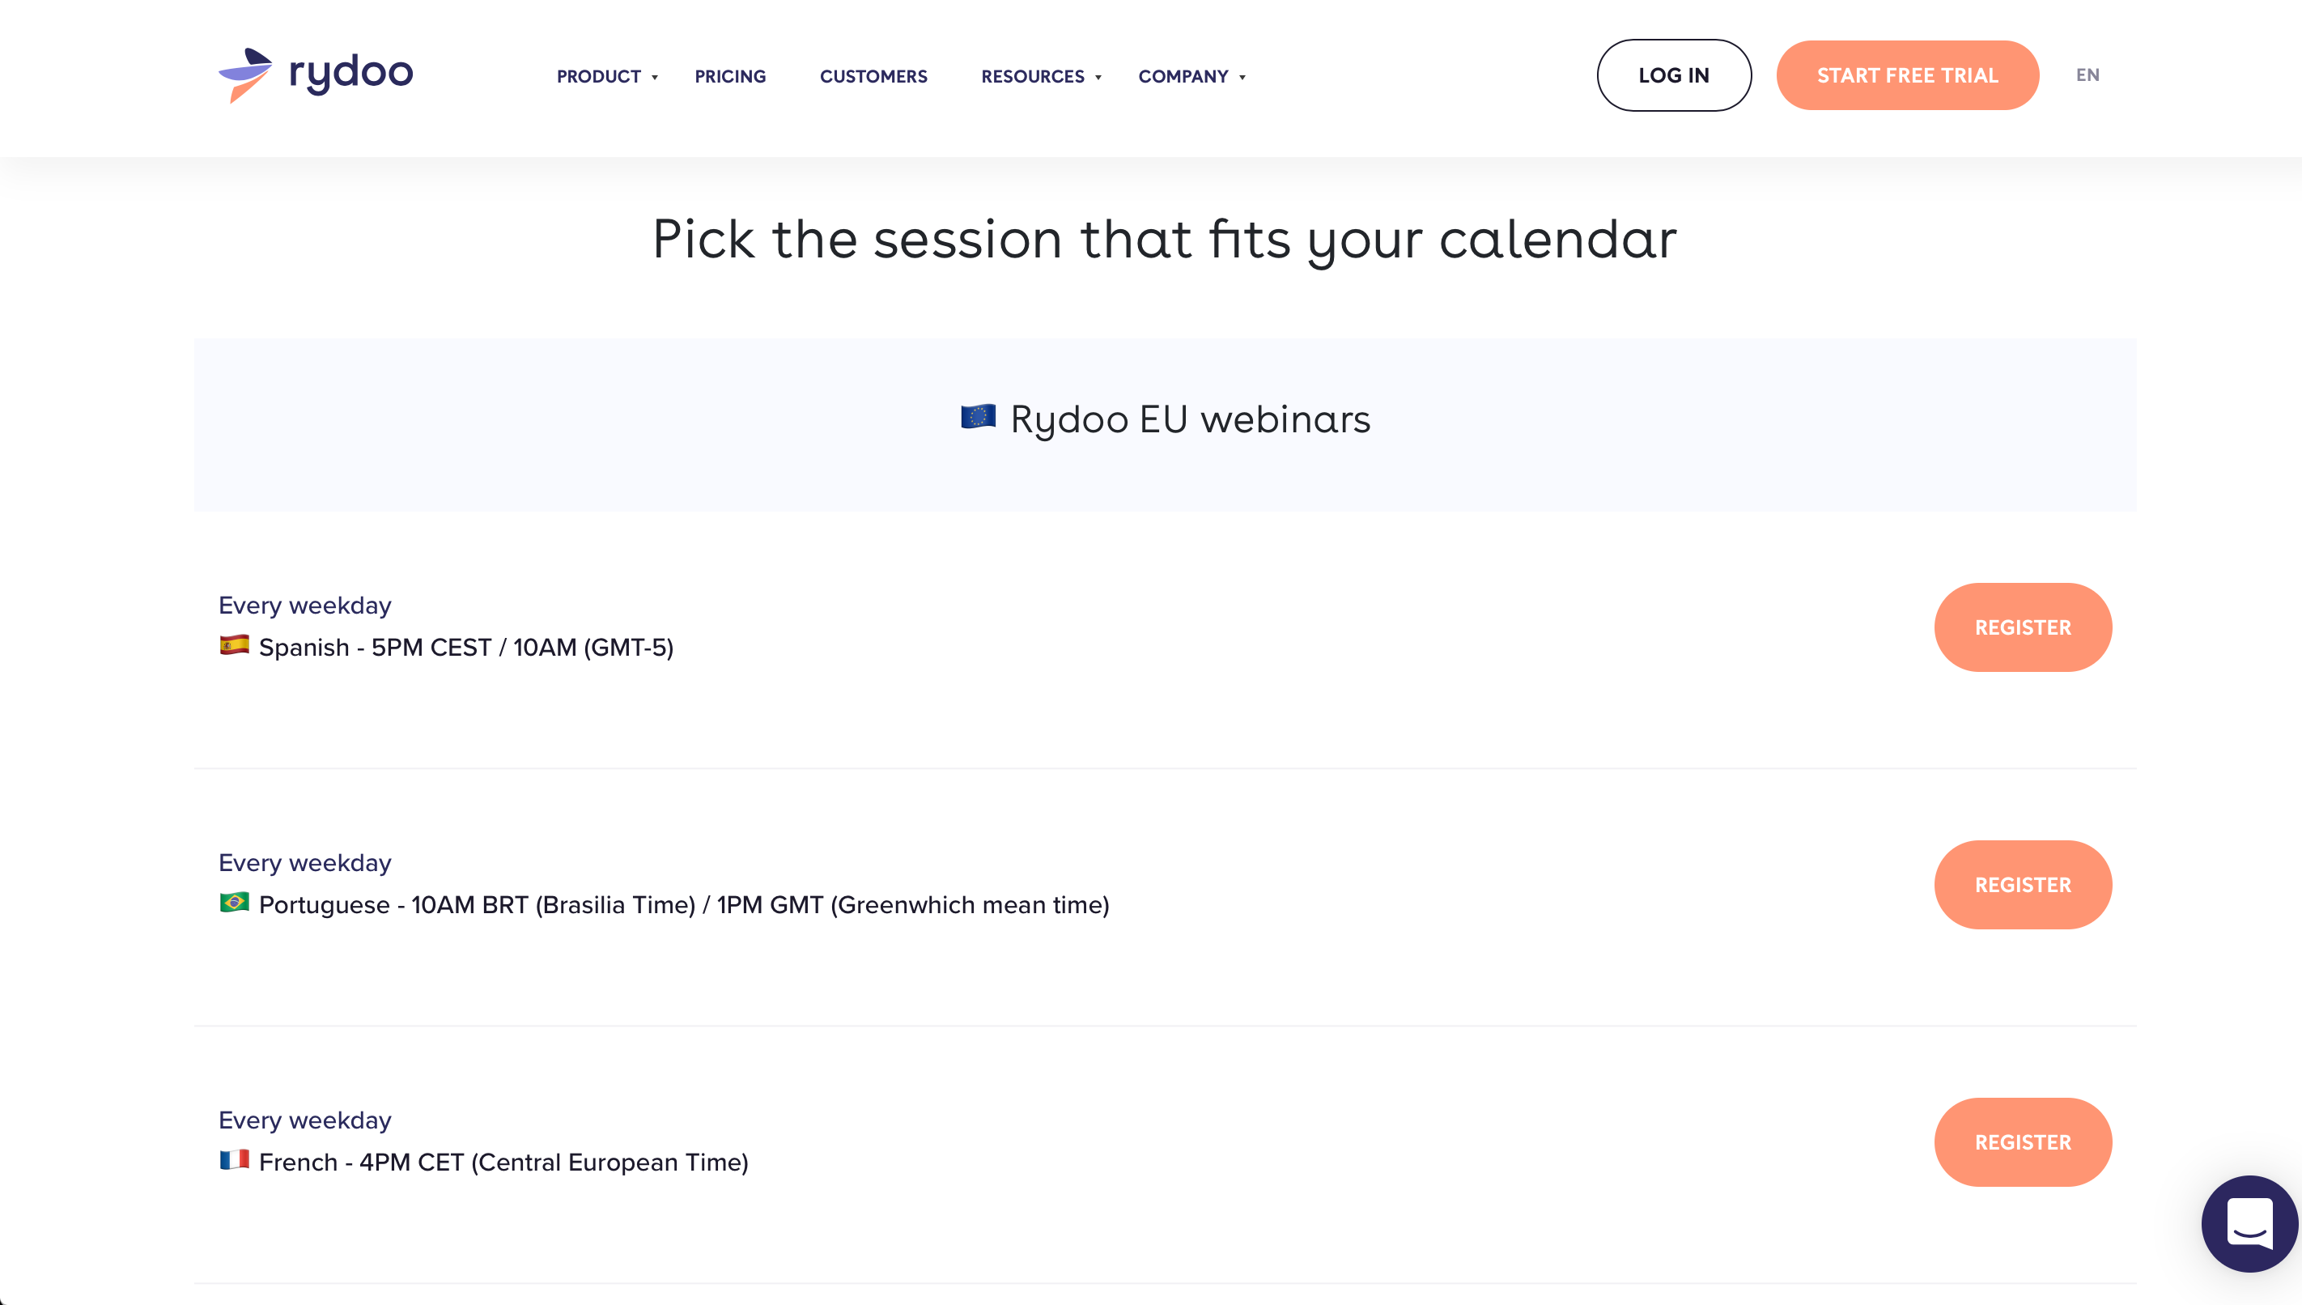The width and height of the screenshot is (2302, 1305).
Task: Register for the Spanish webinar session
Action: point(2023,627)
